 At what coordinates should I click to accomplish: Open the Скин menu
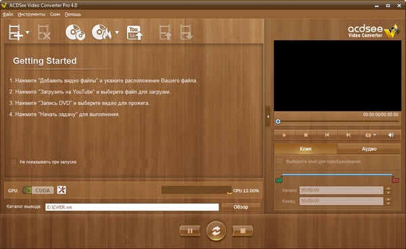[55, 14]
